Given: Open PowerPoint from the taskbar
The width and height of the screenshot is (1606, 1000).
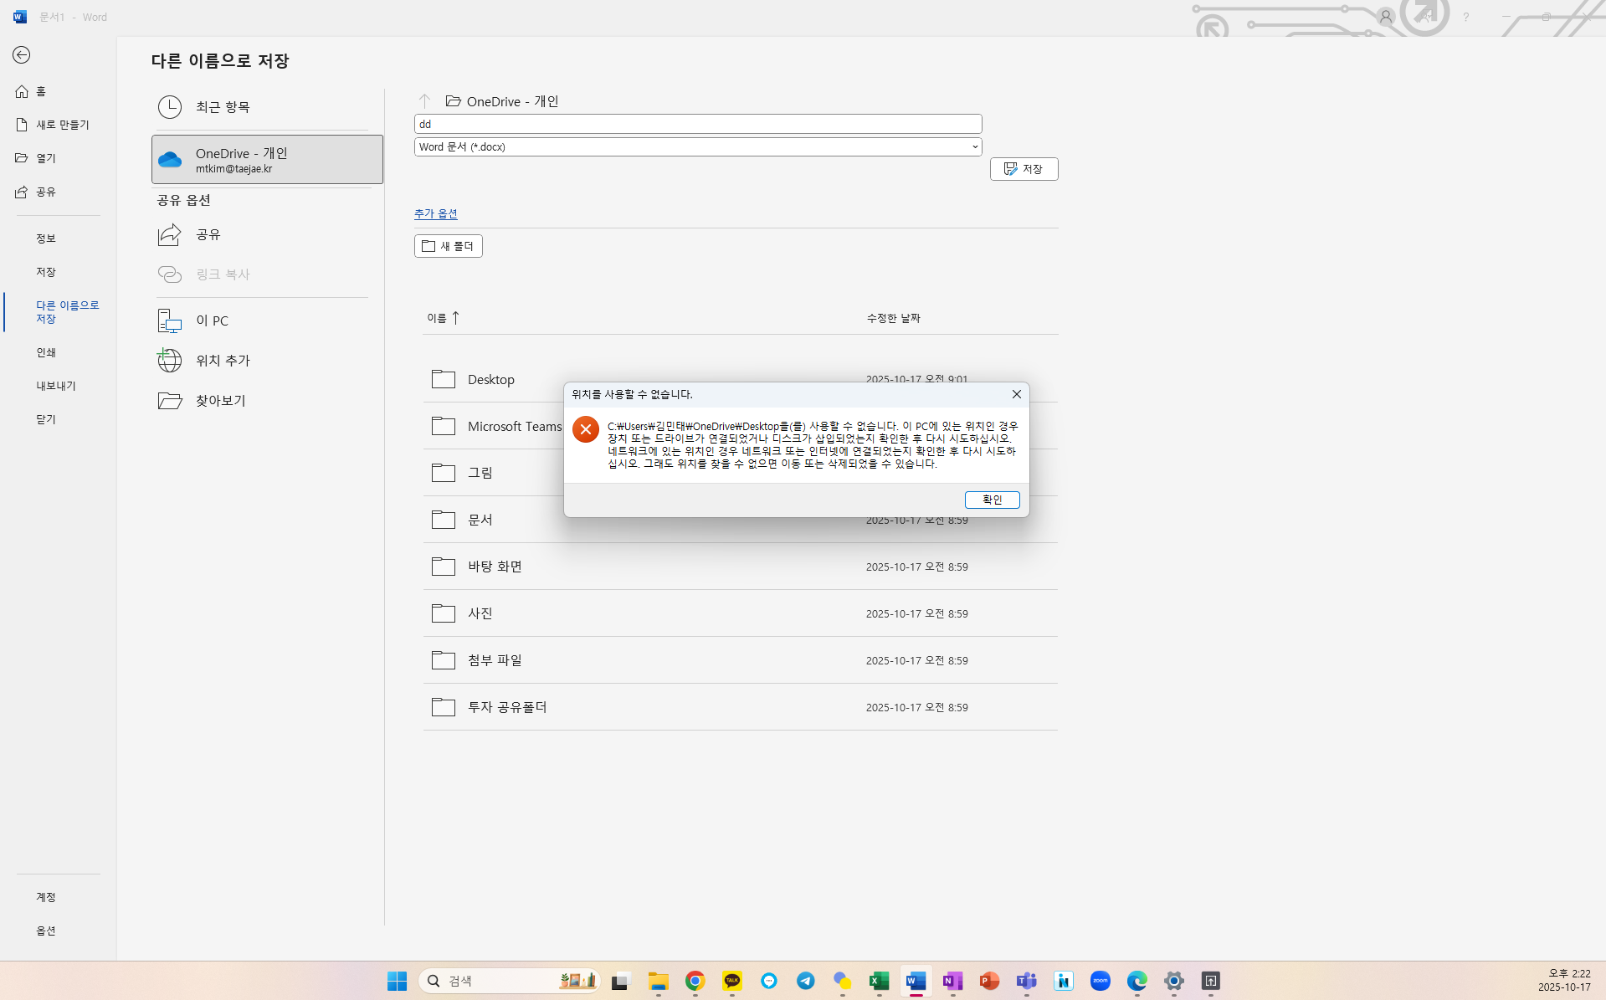Looking at the screenshot, I should coord(990,981).
